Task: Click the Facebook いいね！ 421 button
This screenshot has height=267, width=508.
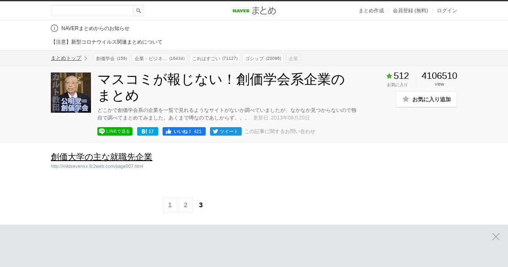Action: tap(184, 131)
